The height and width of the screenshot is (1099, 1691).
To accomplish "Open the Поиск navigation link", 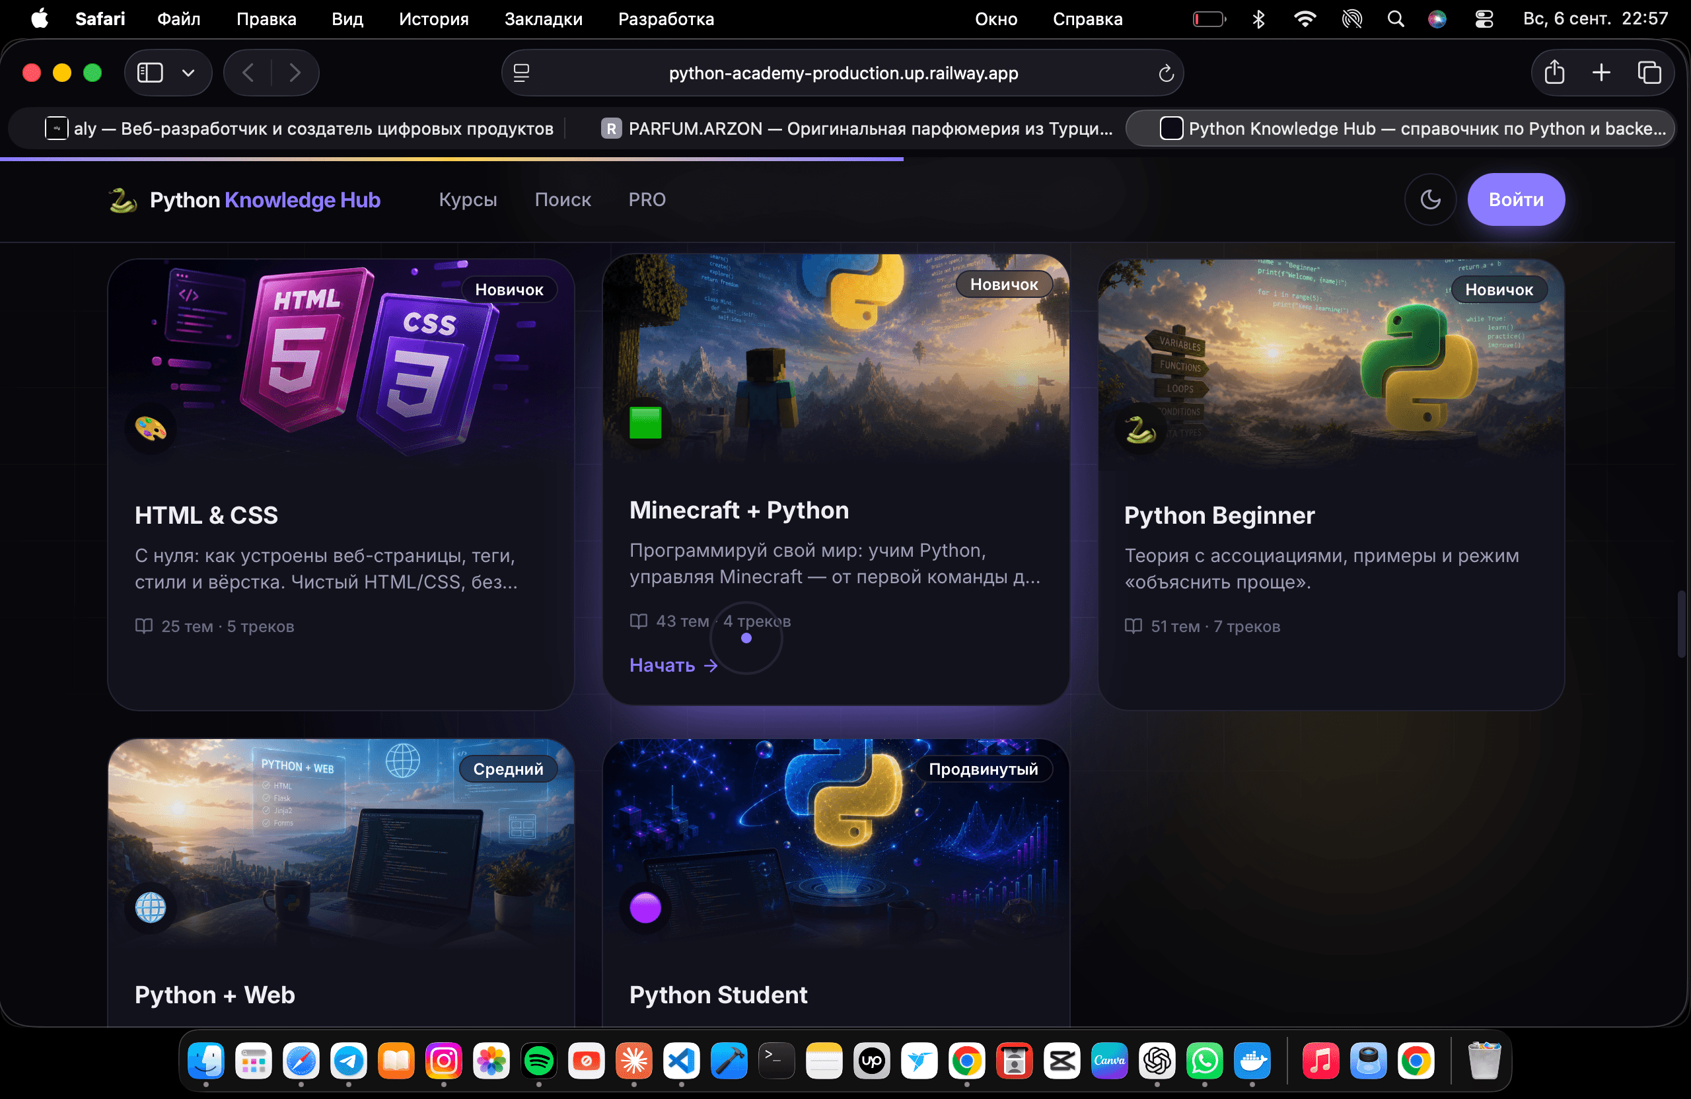I will tap(563, 199).
